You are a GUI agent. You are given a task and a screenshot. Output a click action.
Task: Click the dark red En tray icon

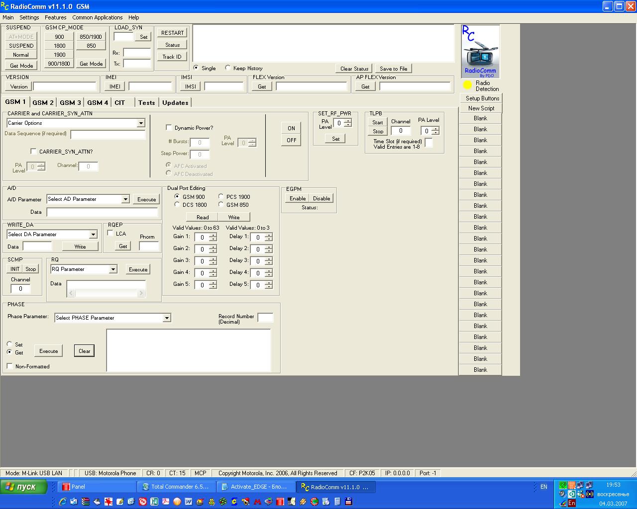[x=572, y=503]
